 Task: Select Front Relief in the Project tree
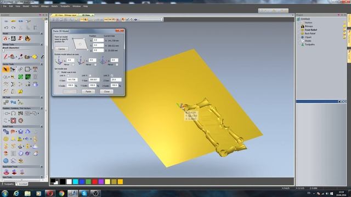[x=311, y=30]
